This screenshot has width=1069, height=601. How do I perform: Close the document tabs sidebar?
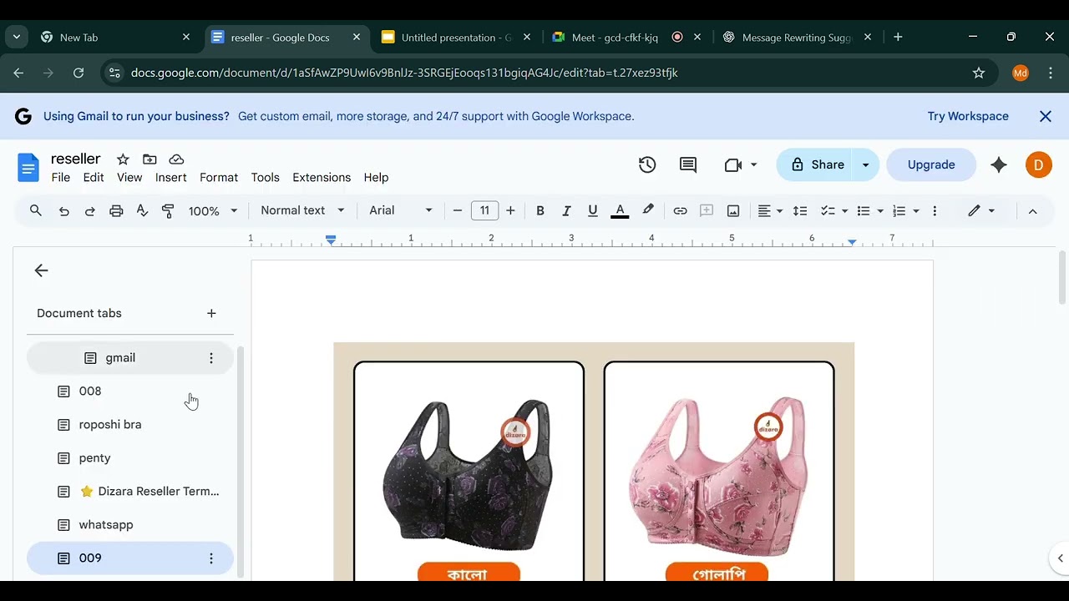tap(41, 270)
